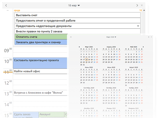Select 30 in Ноябрь 2020 mini calendar
Image resolution: width=158 pixels, height=118 pixels.
pyautogui.click(x=126, y=106)
